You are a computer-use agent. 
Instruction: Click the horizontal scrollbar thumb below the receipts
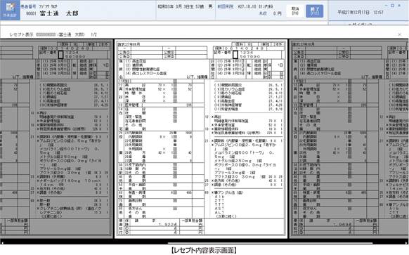tap(270, 243)
